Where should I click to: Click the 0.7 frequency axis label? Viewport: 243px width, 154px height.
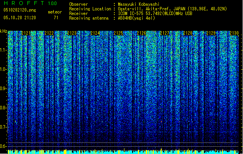pyautogui.click(x=3, y=127)
